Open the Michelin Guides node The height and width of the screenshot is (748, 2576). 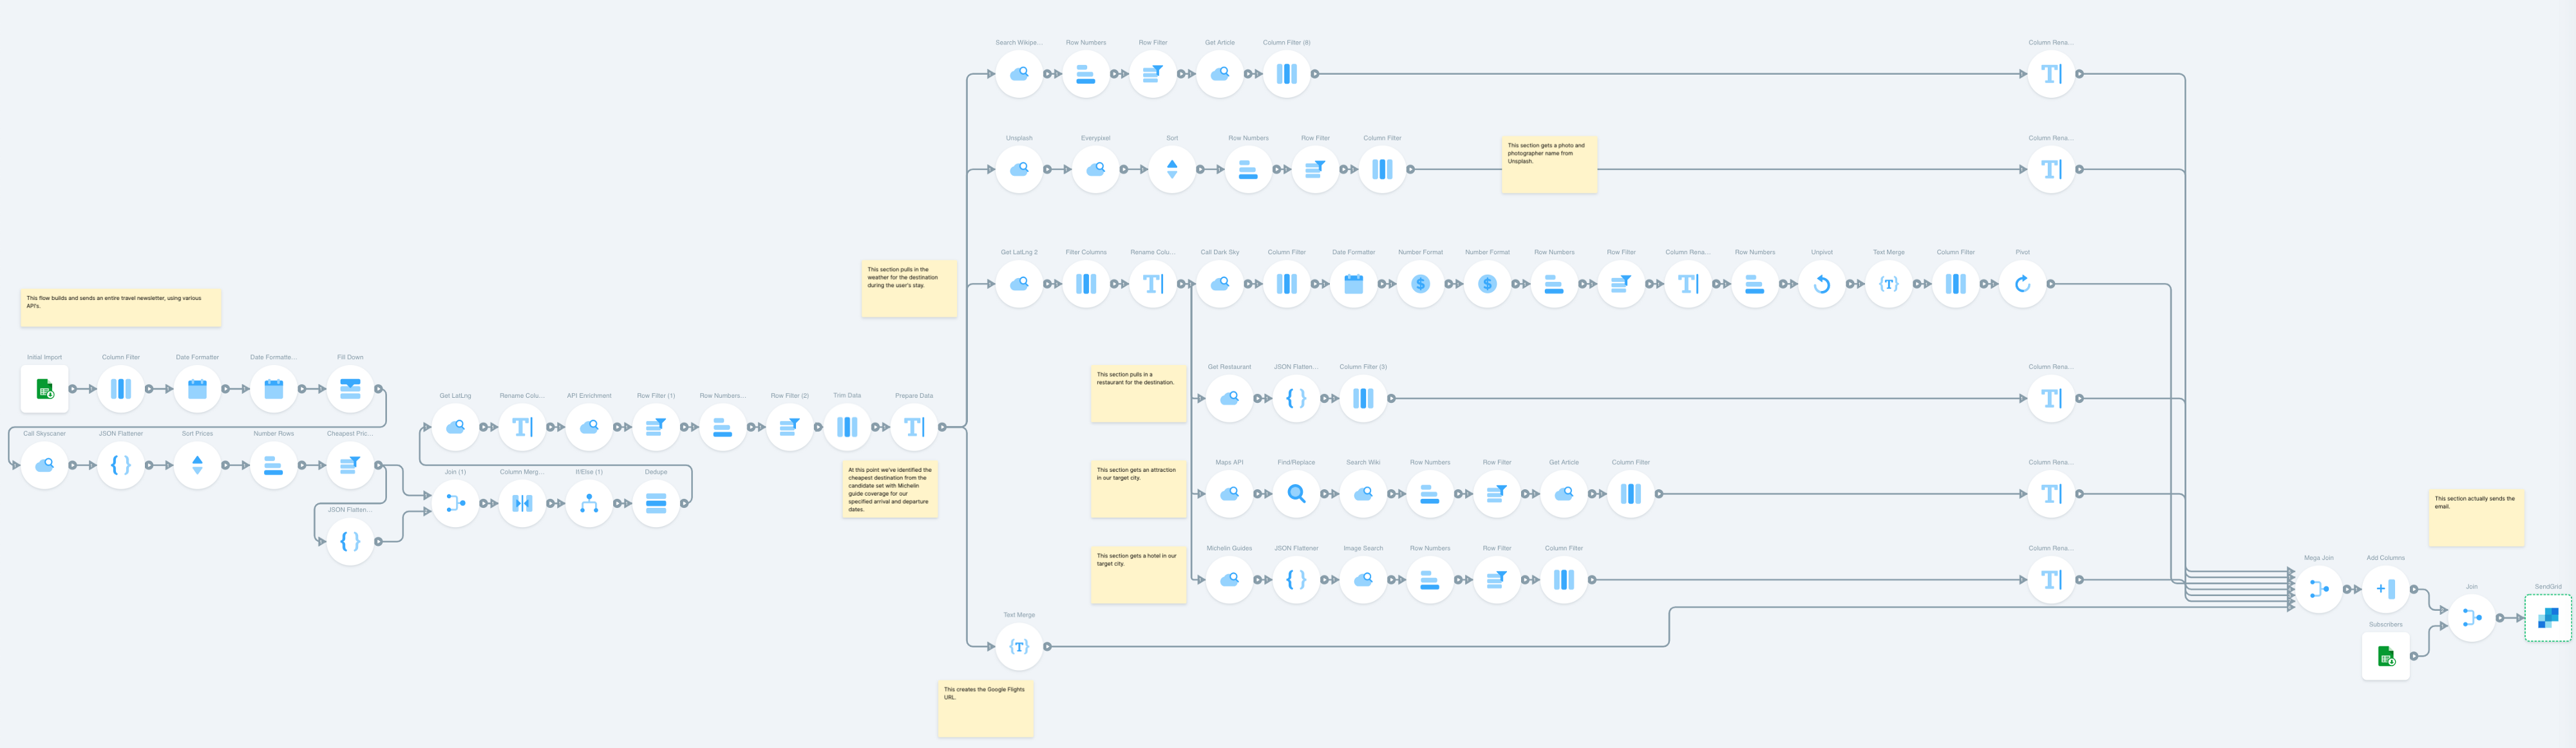click(x=1229, y=580)
